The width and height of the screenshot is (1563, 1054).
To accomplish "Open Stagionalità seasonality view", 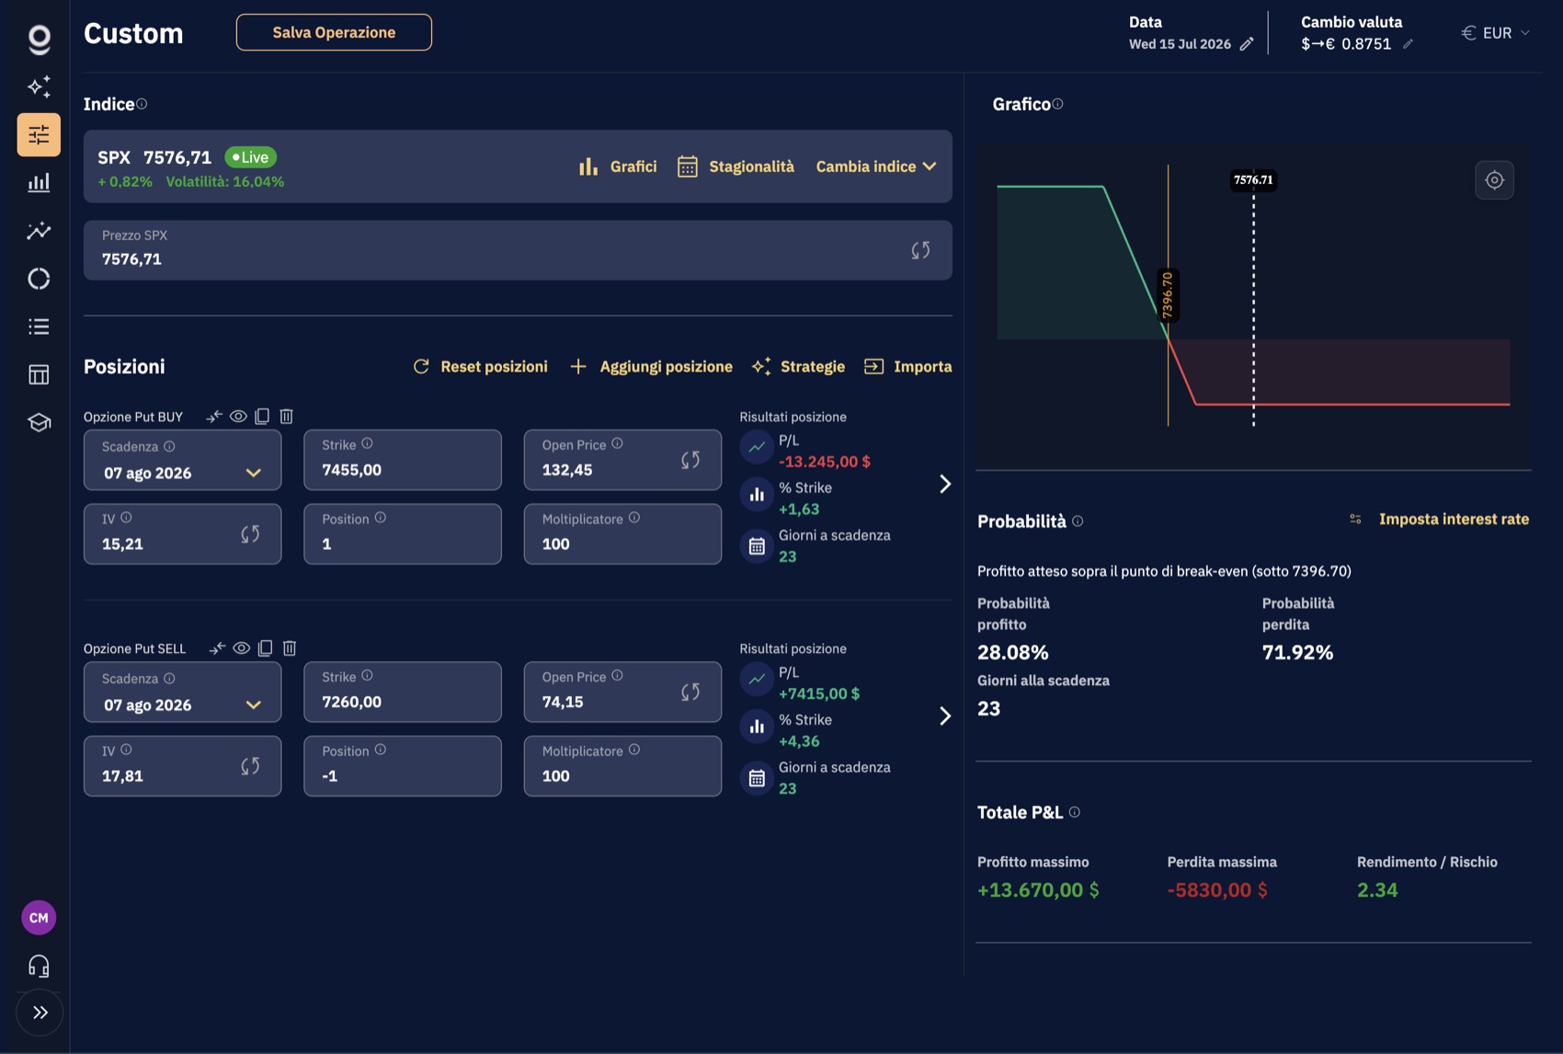I will pyautogui.click(x=736, y=166).
